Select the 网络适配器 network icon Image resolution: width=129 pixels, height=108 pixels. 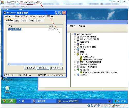(x=78, y=70)
